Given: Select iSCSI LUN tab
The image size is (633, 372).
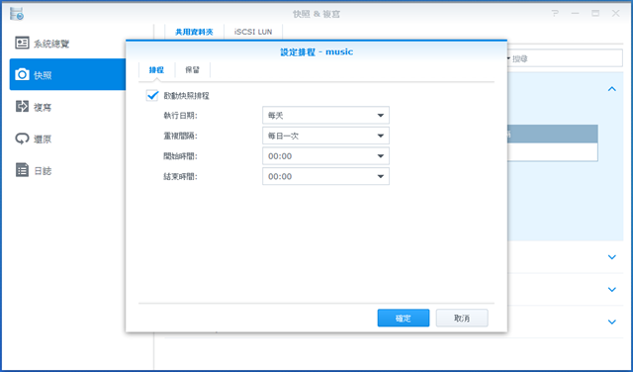Looking at the screenshot, I should (x=253, y=32).
